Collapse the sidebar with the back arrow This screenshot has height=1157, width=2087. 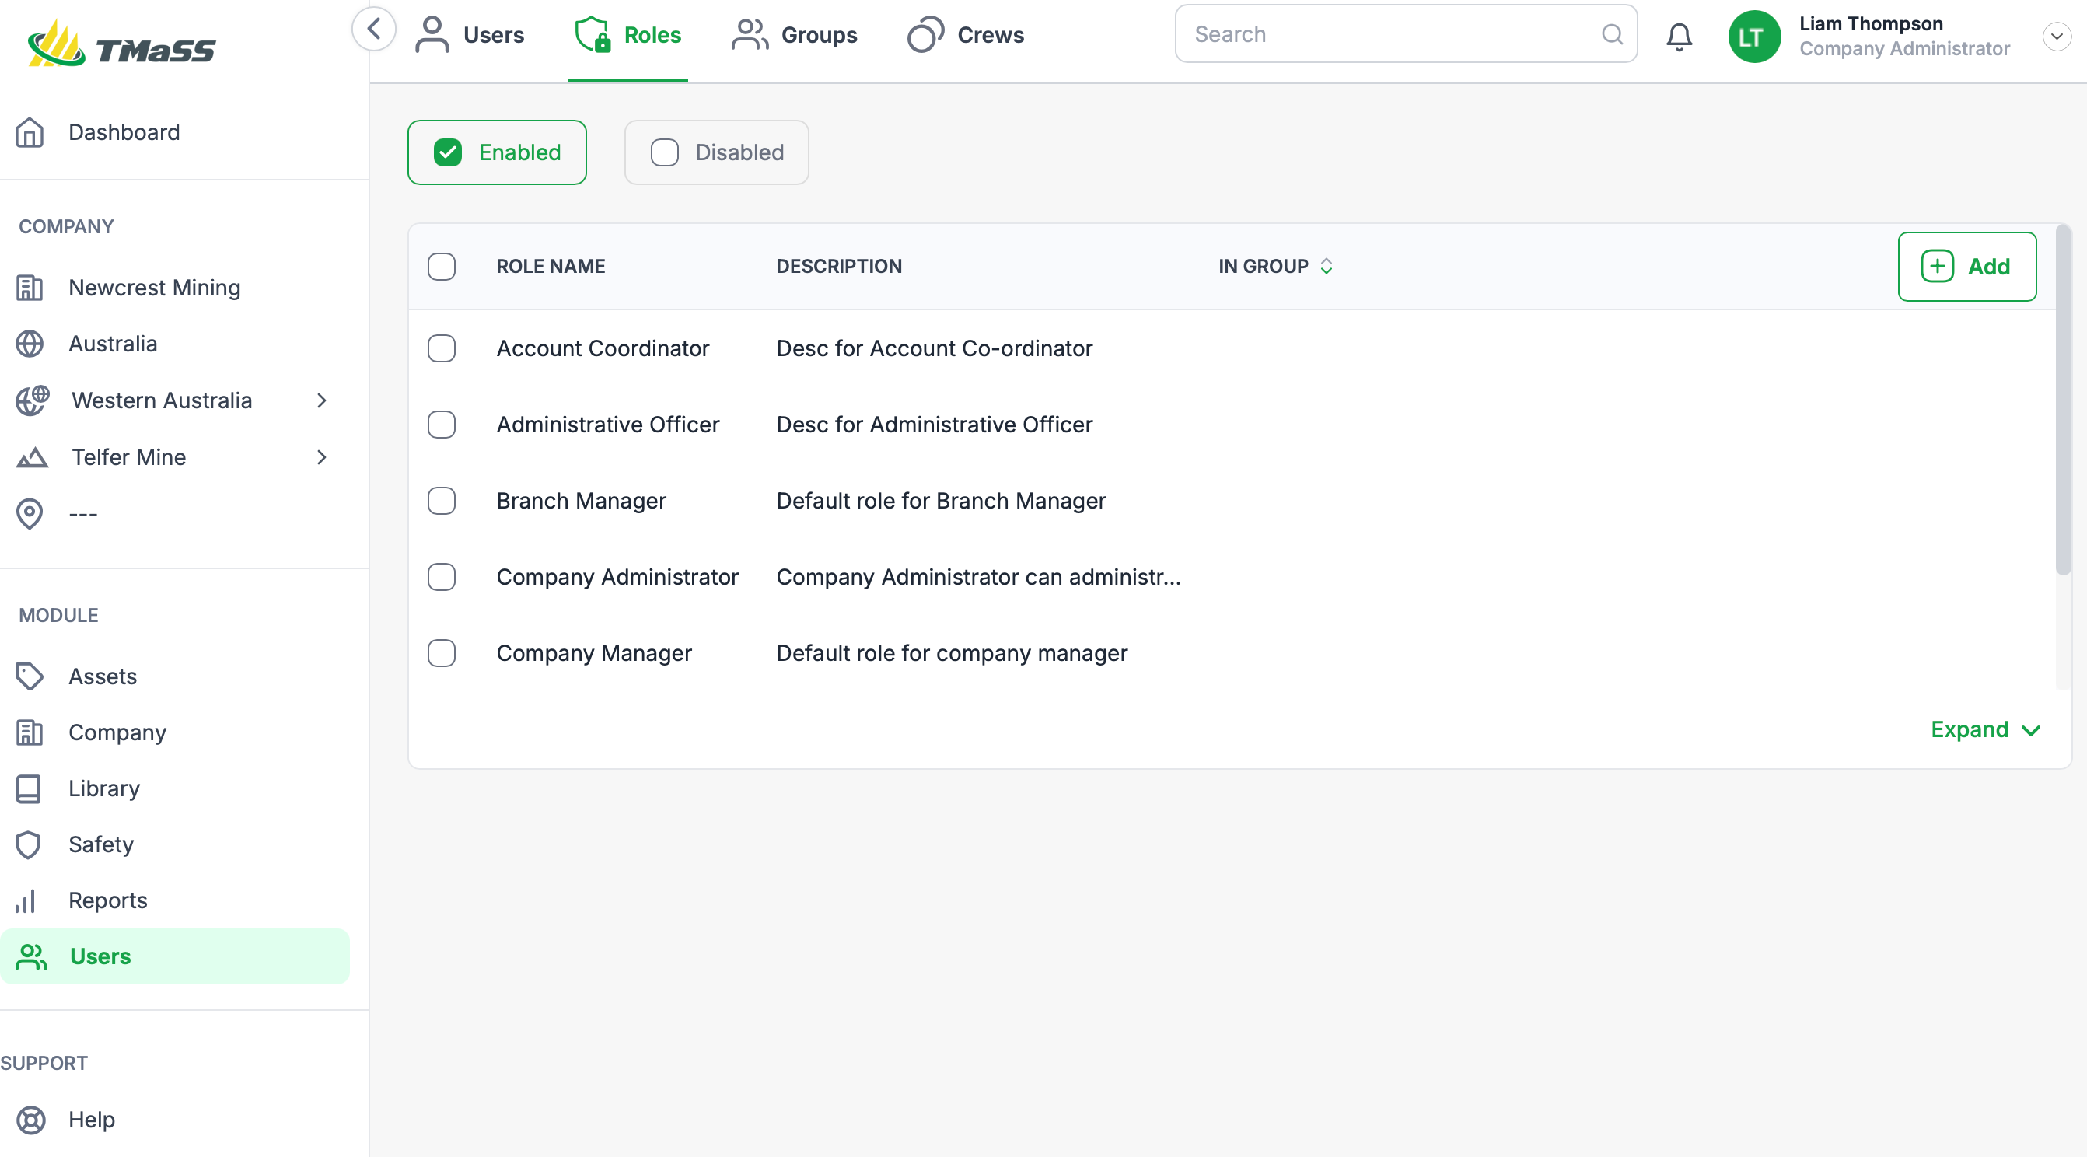click(373, 30)
